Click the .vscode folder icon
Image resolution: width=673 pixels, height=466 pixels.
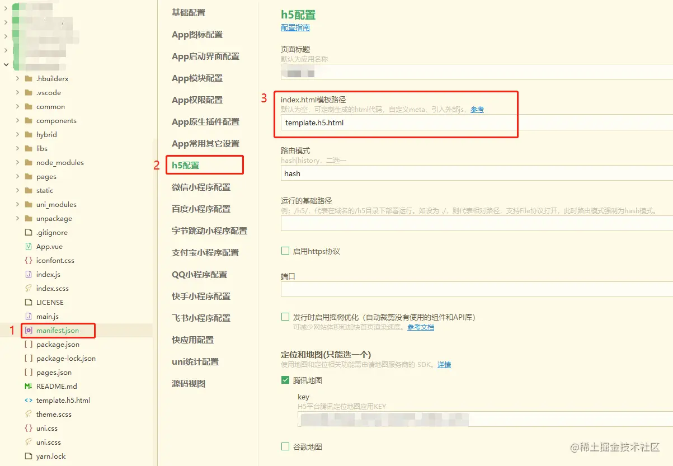[29, 93]
